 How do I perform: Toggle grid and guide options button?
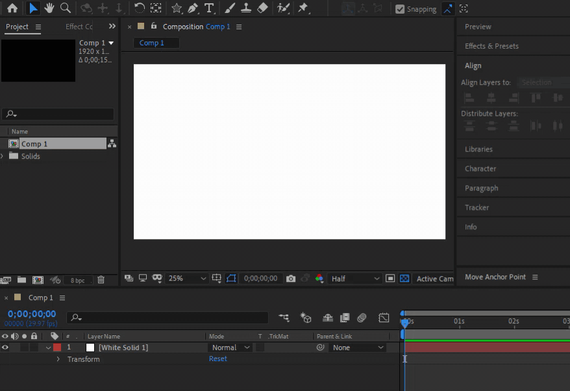pyautogui.click(x=216, y=278)
